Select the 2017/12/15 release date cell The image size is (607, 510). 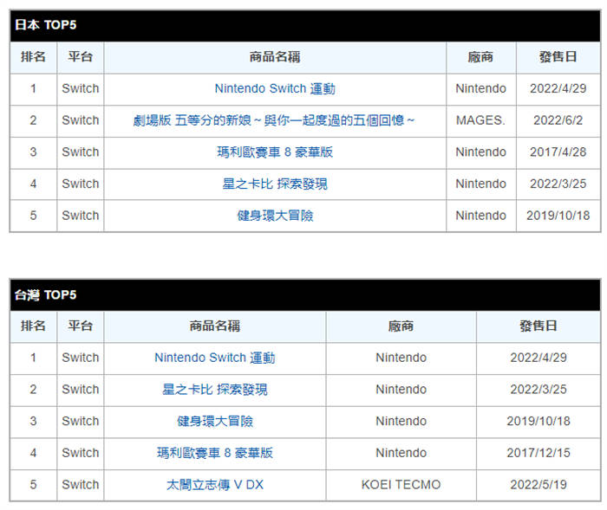pos(538,453)
